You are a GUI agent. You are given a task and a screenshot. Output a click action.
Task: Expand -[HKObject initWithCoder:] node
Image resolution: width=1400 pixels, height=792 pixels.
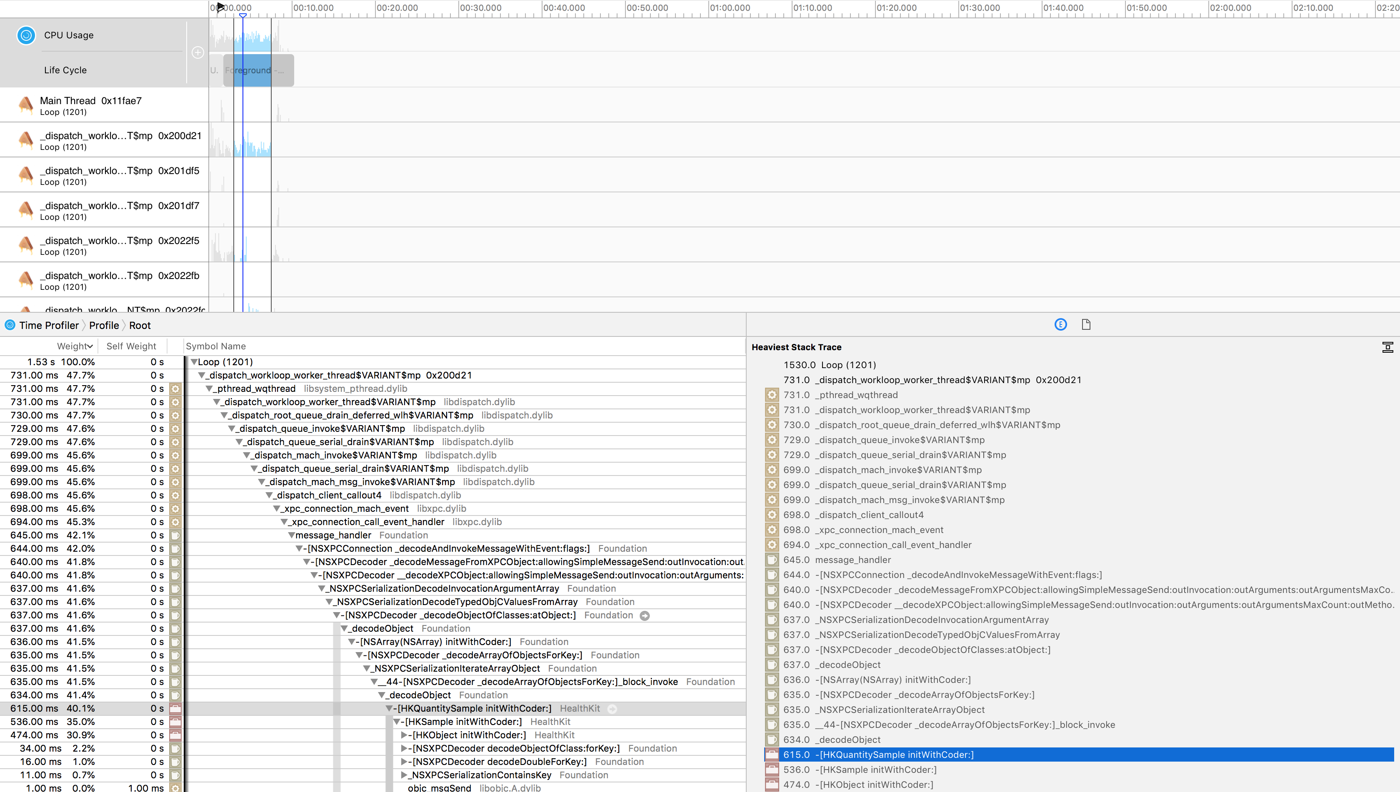click(404, 735)
